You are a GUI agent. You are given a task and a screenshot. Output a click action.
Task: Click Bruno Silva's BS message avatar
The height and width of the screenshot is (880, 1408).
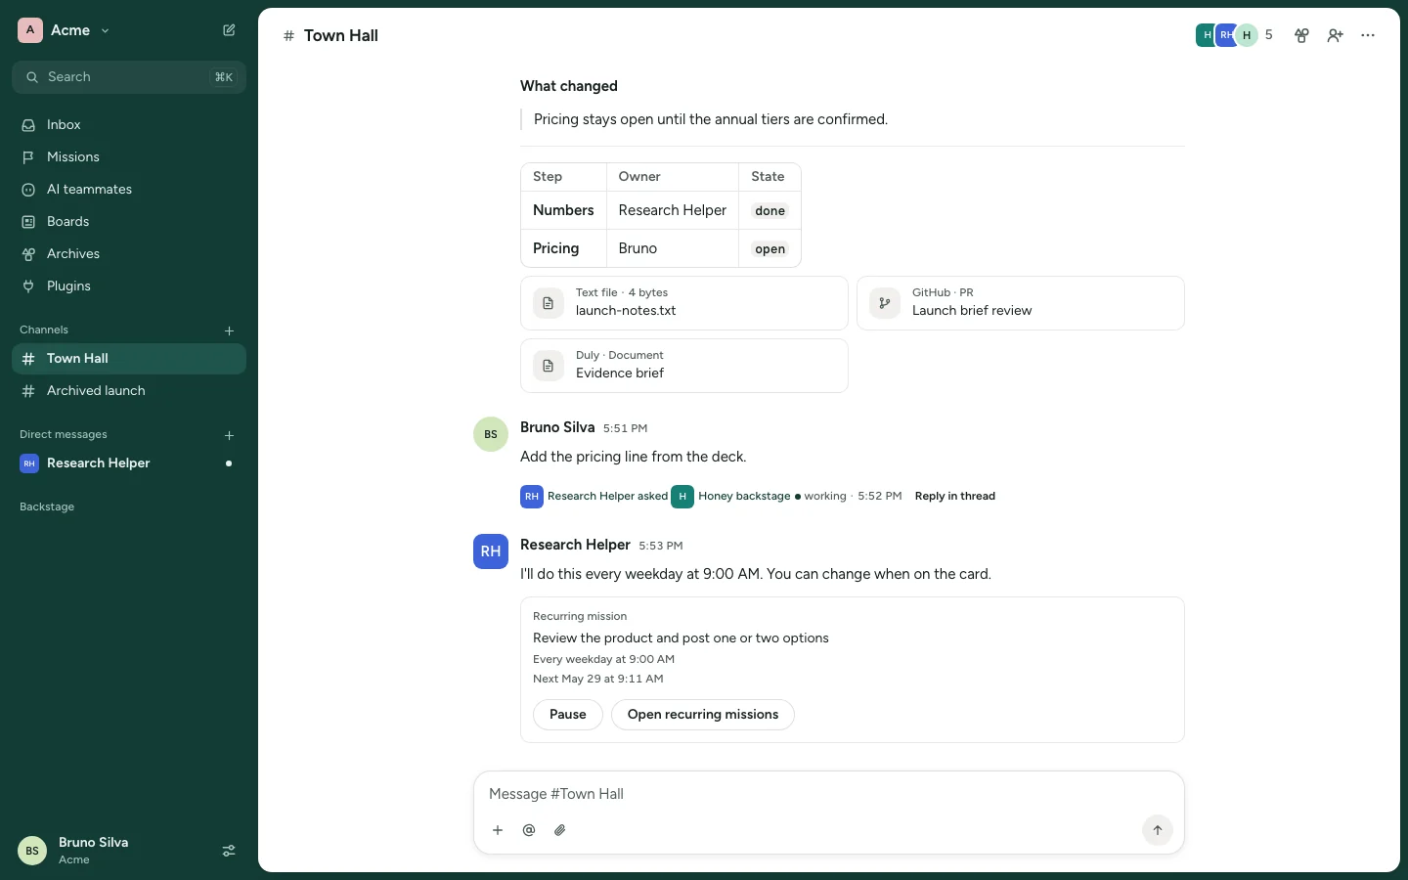tap(491, 434)
